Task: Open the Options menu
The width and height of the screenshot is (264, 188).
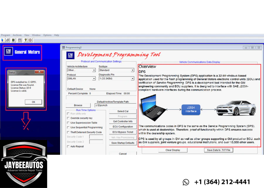Action: tap(47, 35)
